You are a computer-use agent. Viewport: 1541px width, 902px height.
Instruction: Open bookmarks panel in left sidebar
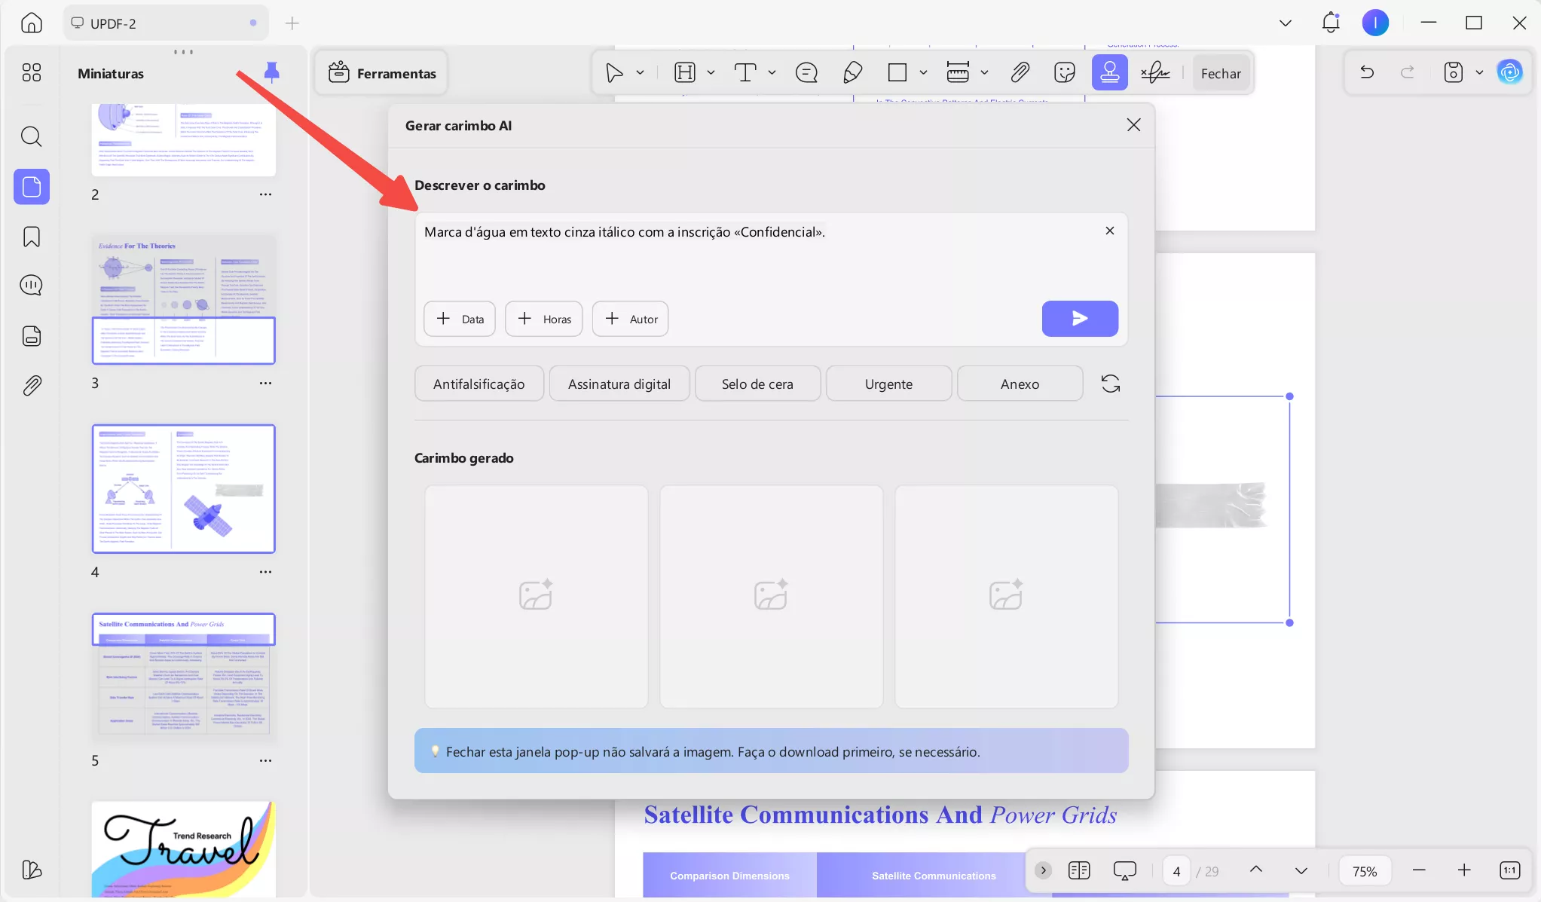32,237
